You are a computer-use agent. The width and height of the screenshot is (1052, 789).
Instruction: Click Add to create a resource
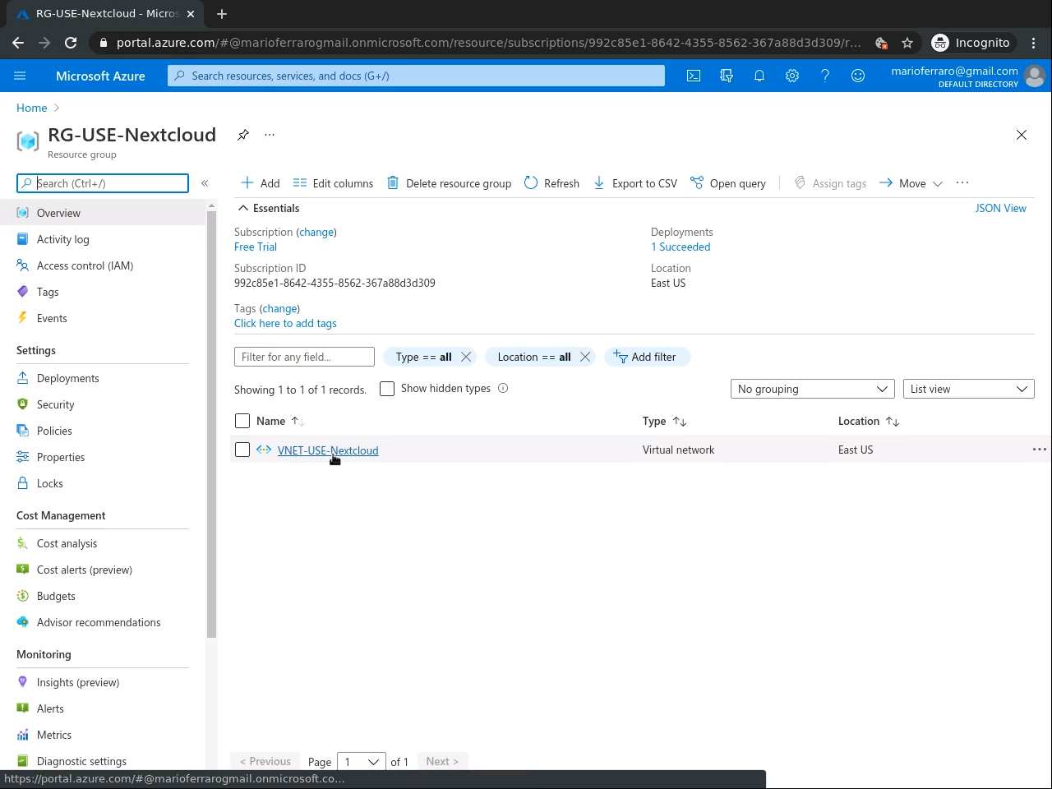coord(260,183)
